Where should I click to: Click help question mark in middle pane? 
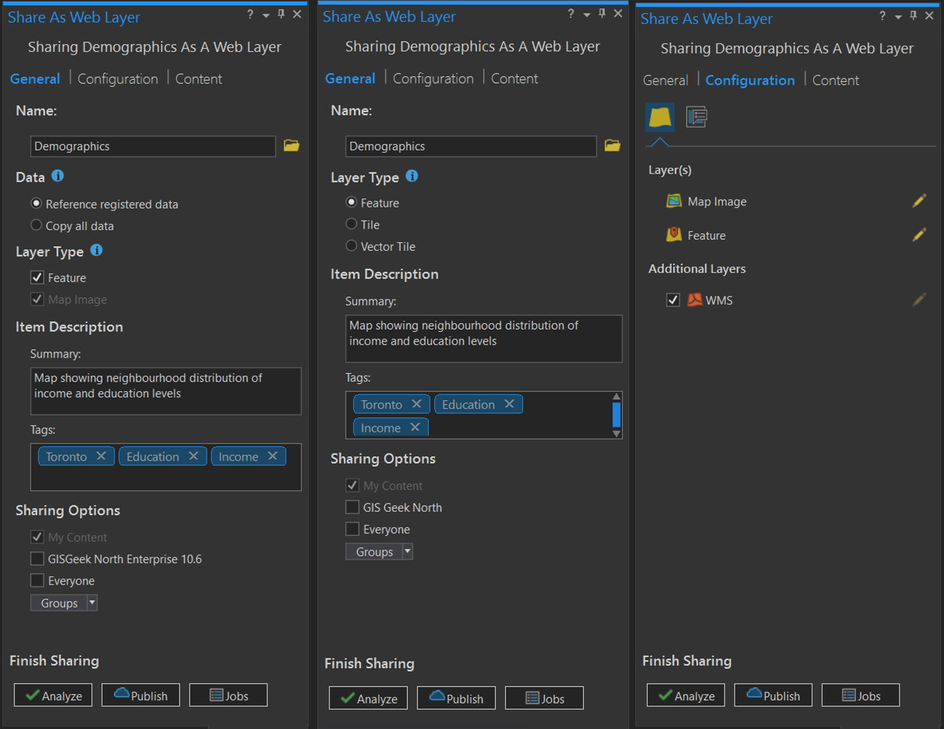pos(571,14)
